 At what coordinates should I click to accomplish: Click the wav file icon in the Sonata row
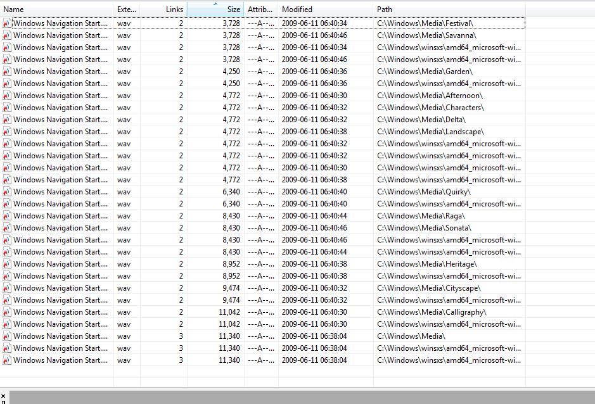tap(6, 228)
